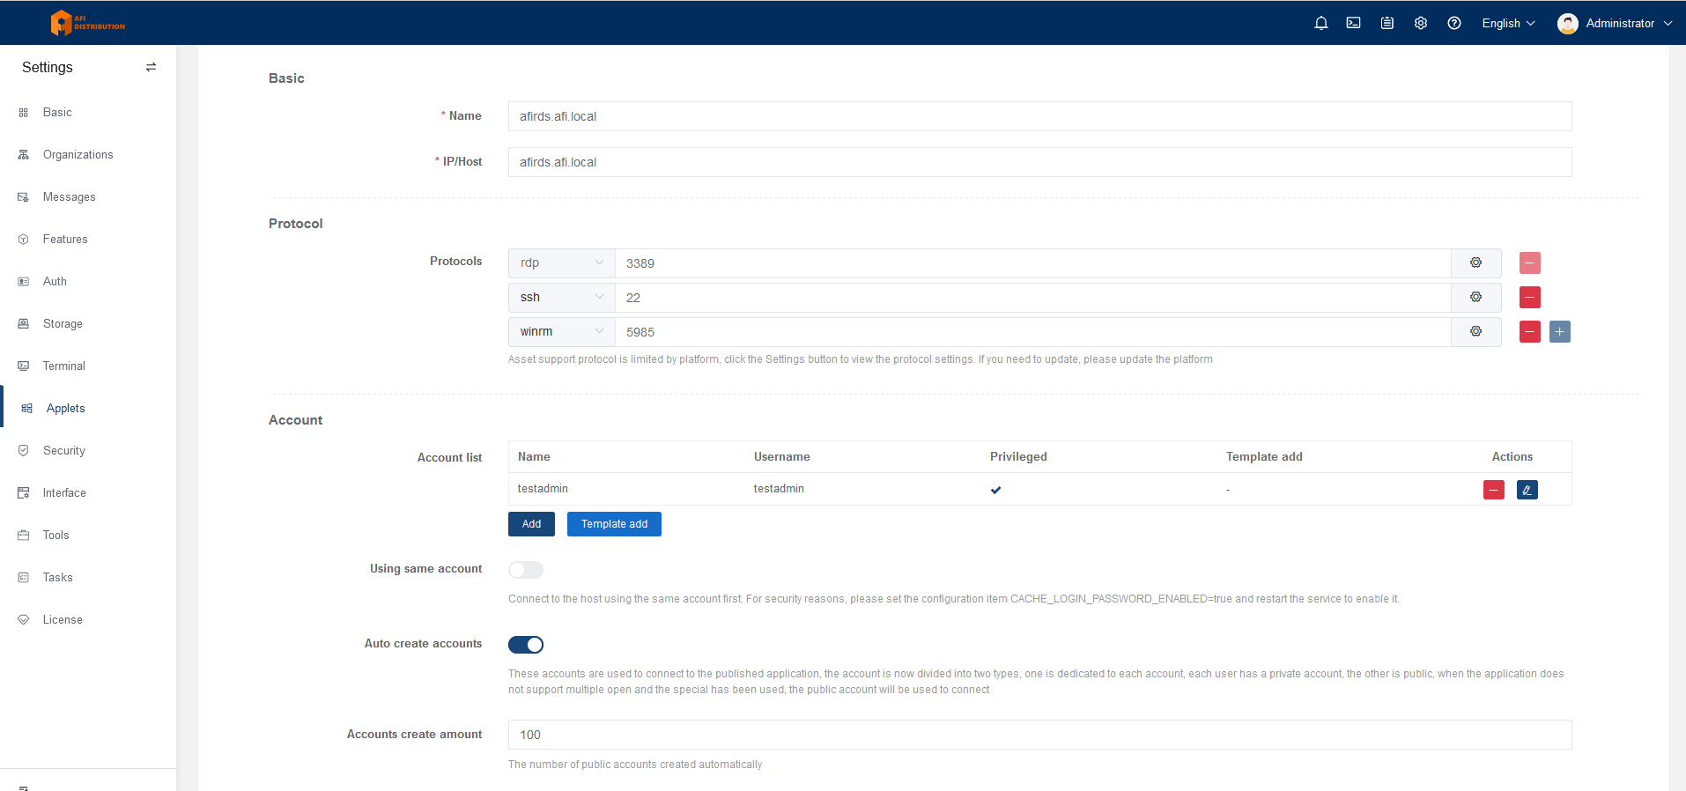Click the Privileged checkmark for testadmin
The width and height of the screenshot is (1686, 791).
995,490
